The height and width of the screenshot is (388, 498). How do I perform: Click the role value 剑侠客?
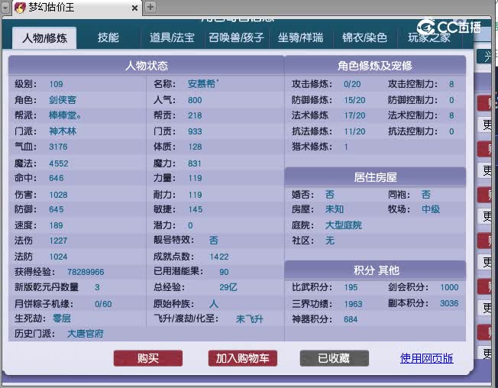(63, 100)
